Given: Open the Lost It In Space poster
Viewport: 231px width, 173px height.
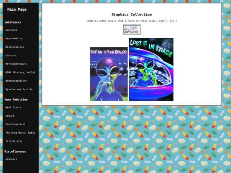Looking at the screenshot, I should [x=151, y=70].
